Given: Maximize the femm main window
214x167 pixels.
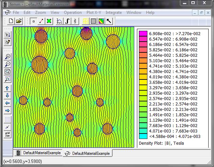Looking at the screenshot, I should pos(193,3).
